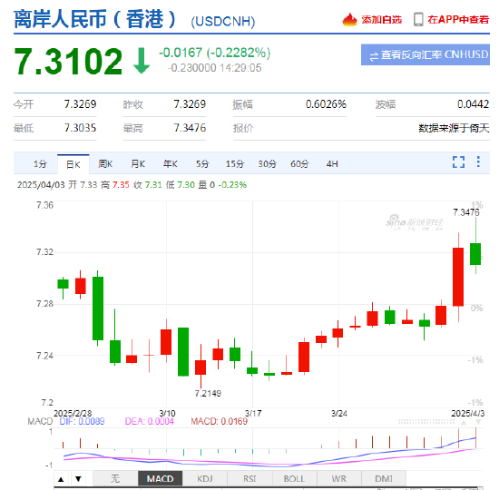Switch to 1分 chart tab
499x490 pixels.
tap(41, 164)
